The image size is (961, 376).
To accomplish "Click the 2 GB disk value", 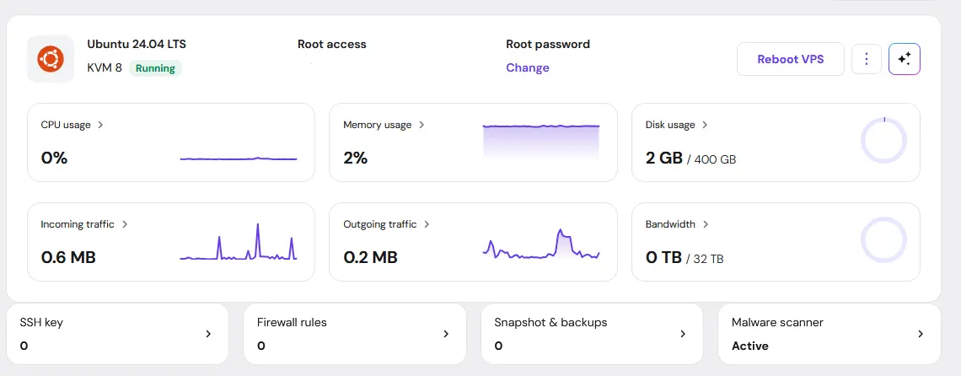I will (663, 158).
